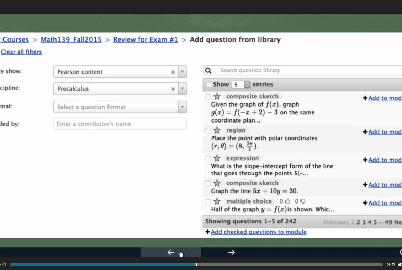Check the box for the first composite sketch question
Image resolution: width=402 pixels, height=270 pixels.
208,97
